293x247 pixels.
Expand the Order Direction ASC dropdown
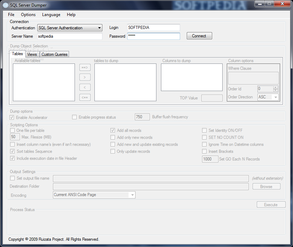(268, 97)
